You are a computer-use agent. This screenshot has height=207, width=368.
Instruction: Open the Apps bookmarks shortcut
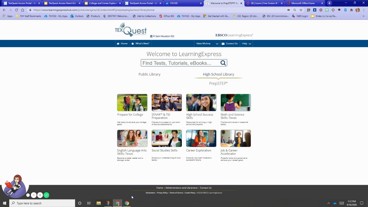(x=7, y=16)
